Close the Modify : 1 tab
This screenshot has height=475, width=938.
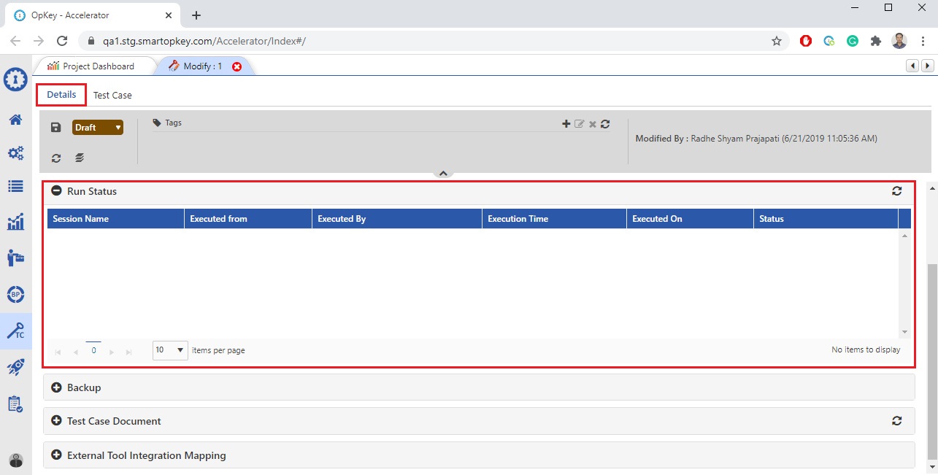237,66
